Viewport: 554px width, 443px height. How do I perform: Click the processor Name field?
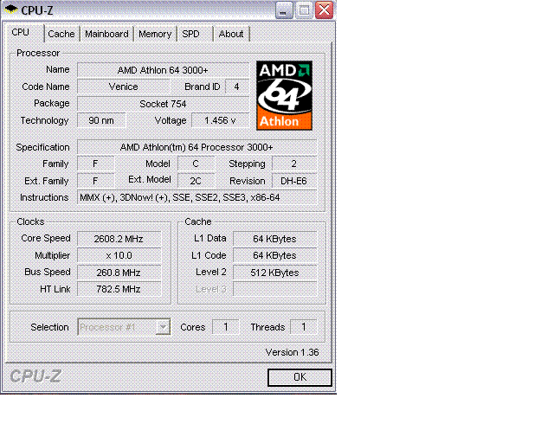163,70
